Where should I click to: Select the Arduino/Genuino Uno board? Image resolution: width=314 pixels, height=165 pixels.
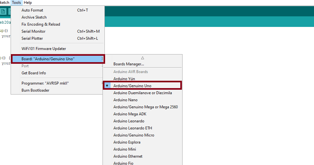142,86
